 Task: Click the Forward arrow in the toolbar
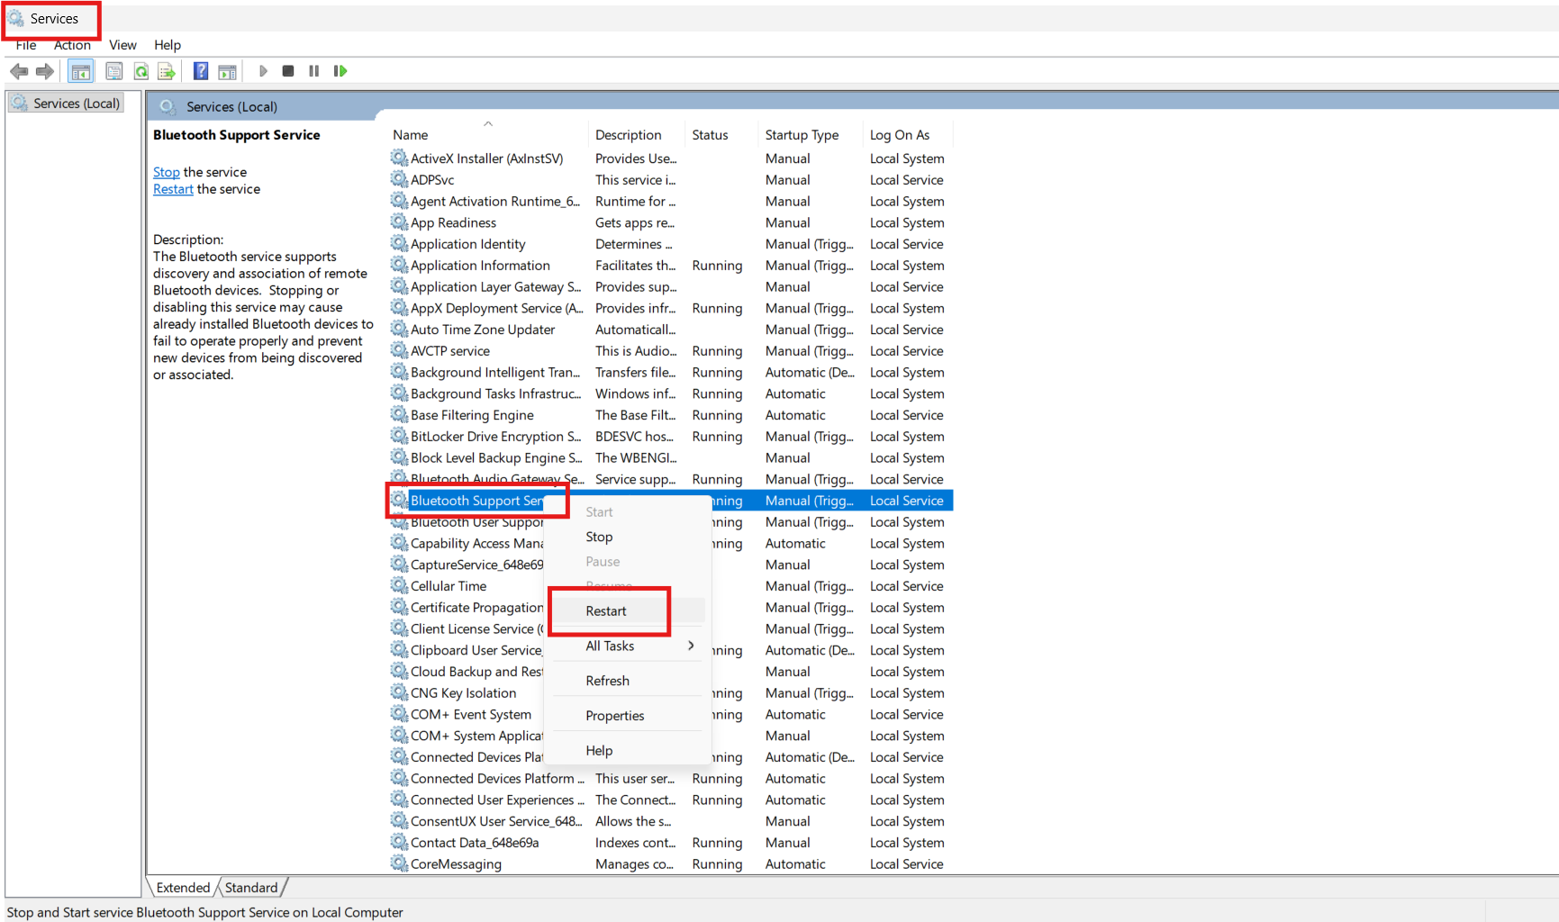[44, 71]
